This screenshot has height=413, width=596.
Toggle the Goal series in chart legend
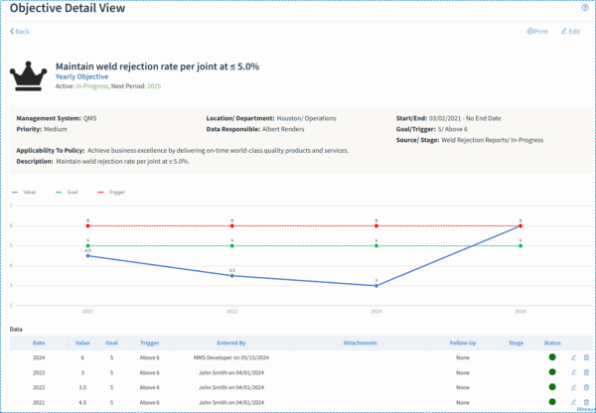[67, 192]
